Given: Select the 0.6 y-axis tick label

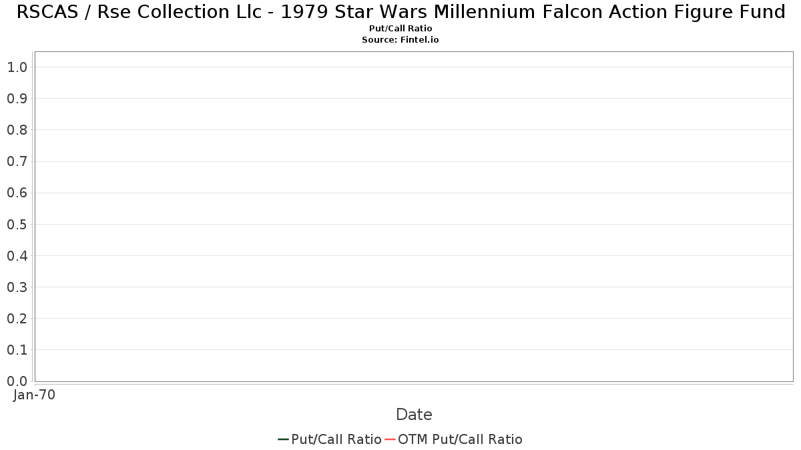Looking at the screenshot, I should (x=17, y=193).
